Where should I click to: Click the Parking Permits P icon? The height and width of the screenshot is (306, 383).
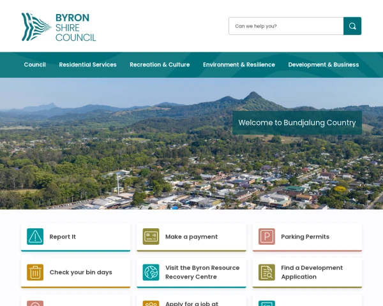[267, 237]
